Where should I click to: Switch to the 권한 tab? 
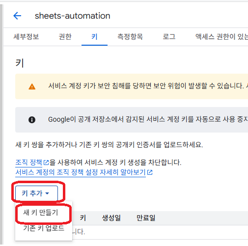click(65, 37)
